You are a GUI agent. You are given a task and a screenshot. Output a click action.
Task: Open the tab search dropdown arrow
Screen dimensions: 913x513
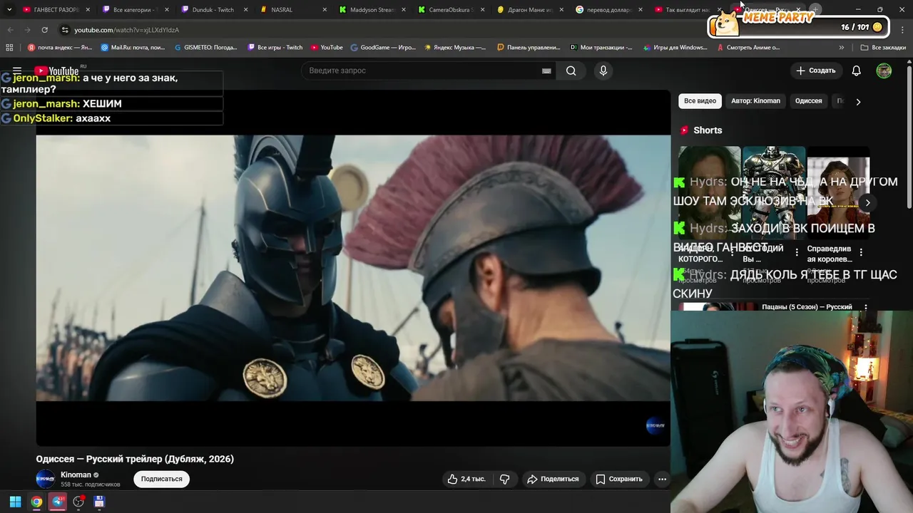[9, 9]
